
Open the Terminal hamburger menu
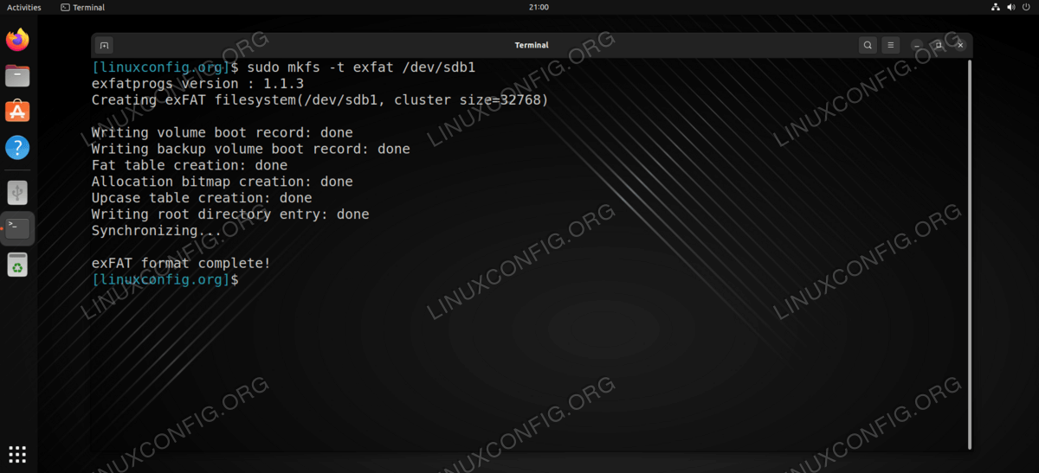892,45
